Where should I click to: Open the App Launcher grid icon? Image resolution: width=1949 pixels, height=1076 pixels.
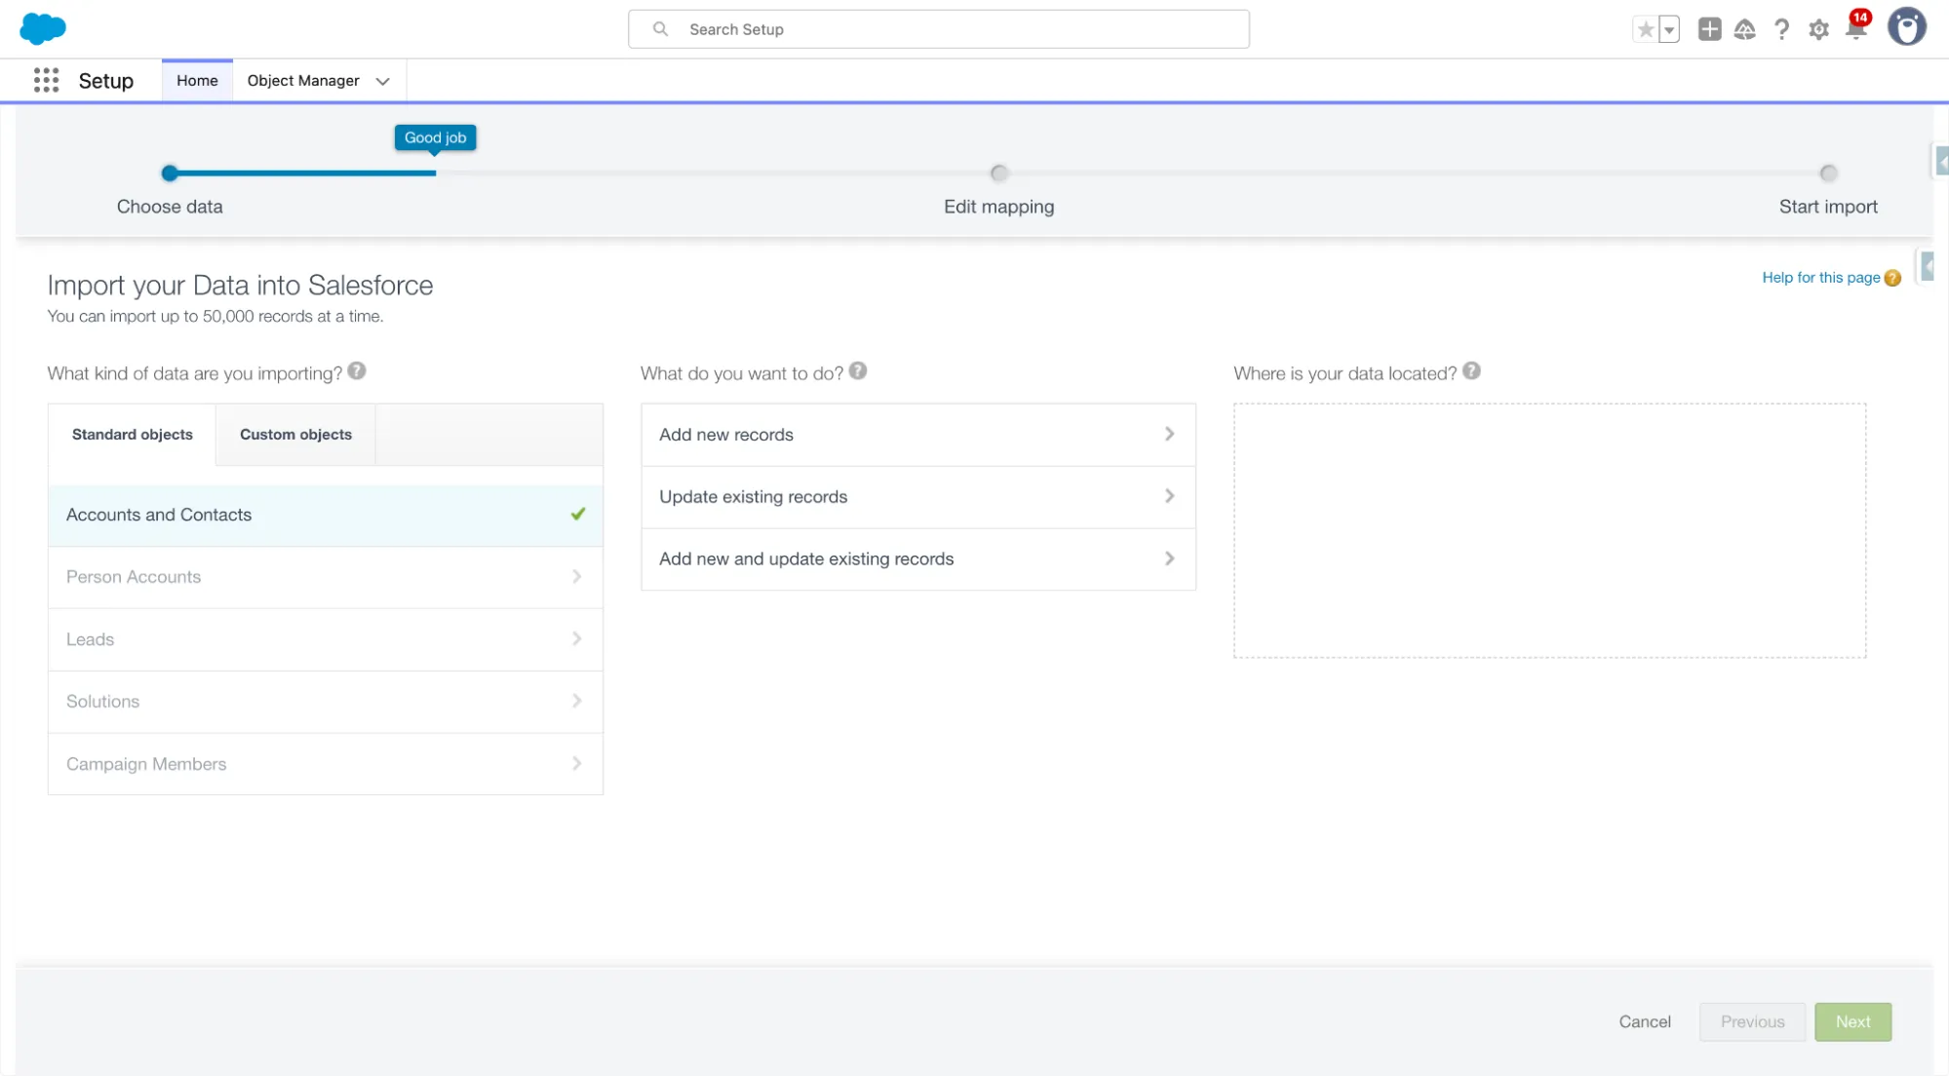pos(46,80)
